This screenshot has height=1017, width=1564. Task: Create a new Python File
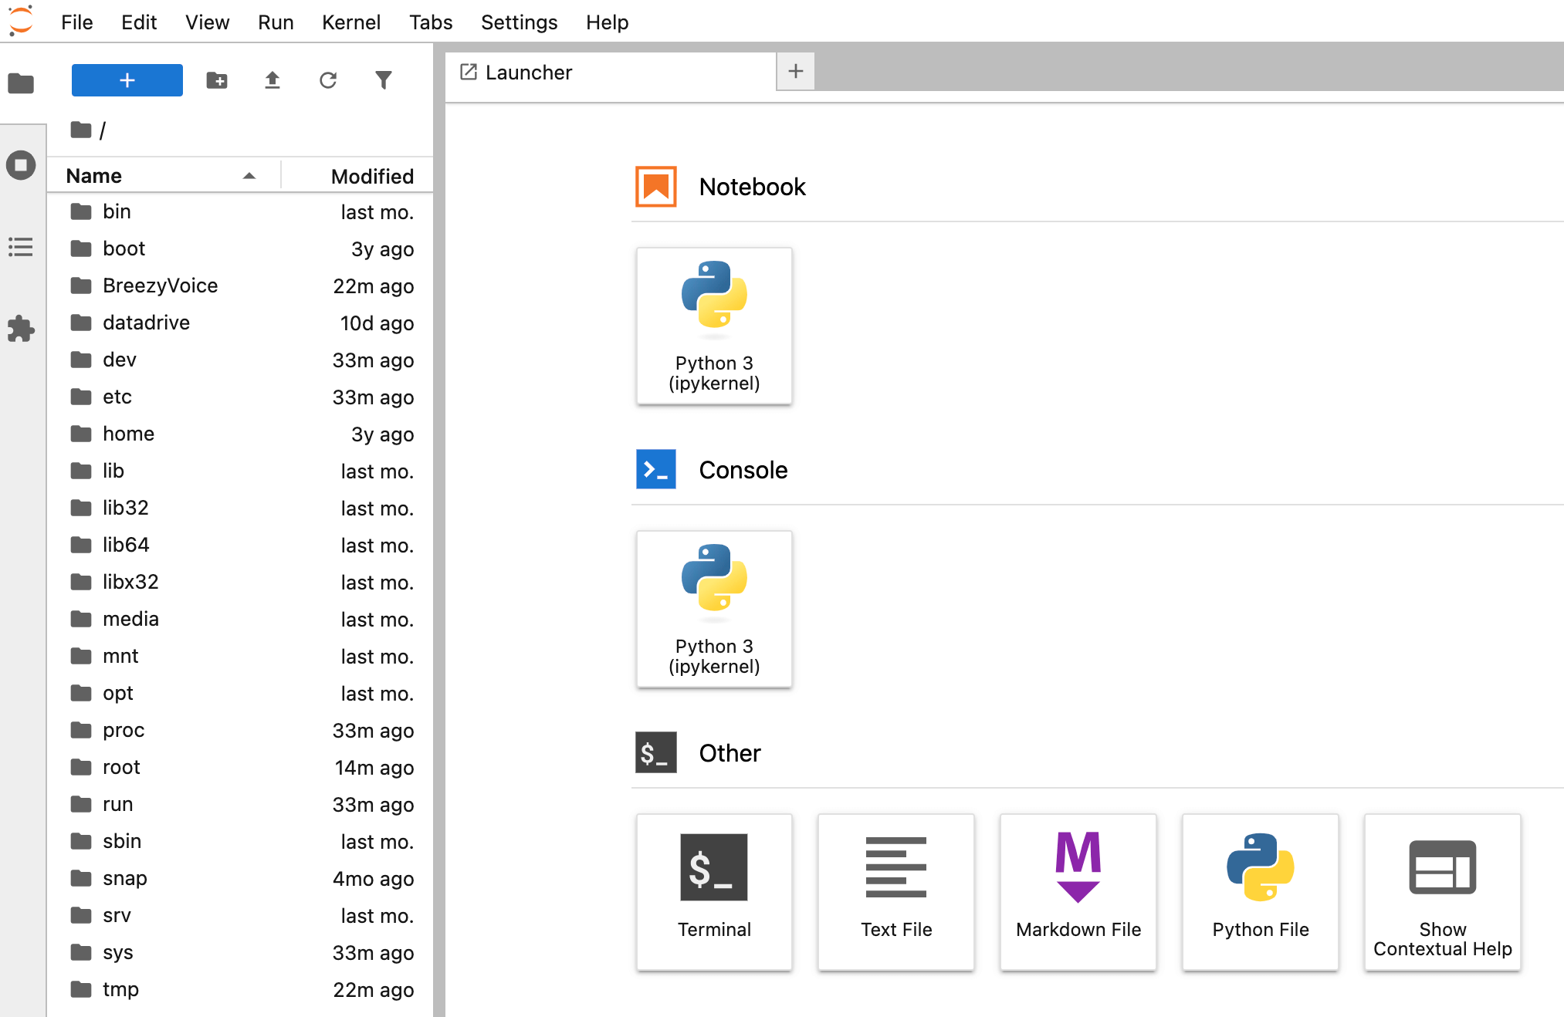click(x=1261, y=892)
